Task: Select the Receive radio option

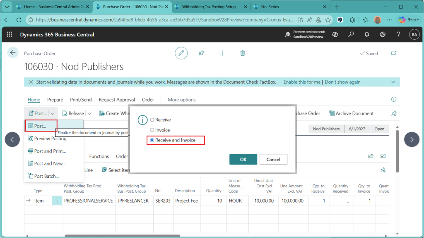Action: 152,120
